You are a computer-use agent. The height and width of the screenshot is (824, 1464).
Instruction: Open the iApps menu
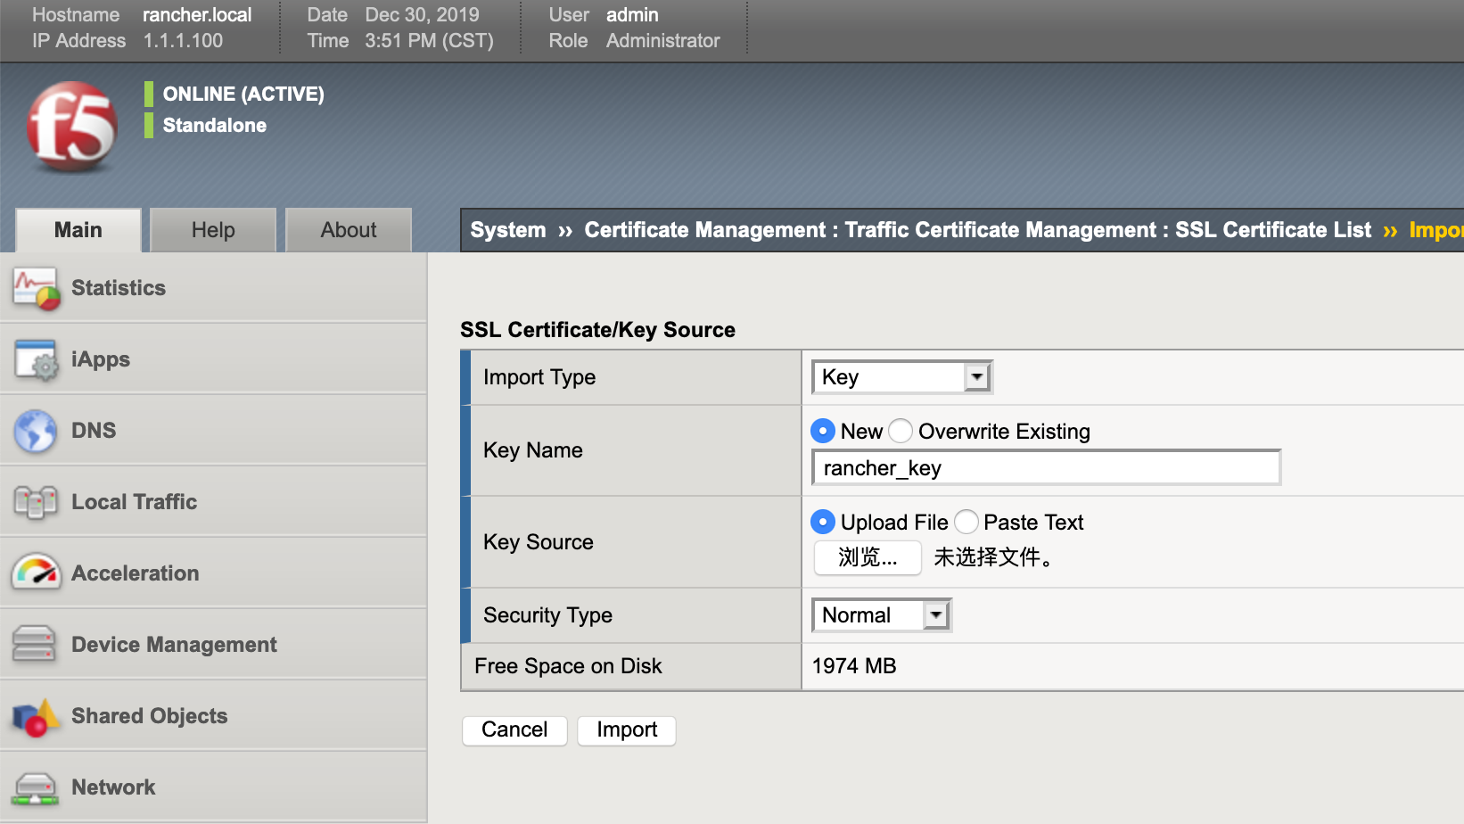click(x=213, y=359)
